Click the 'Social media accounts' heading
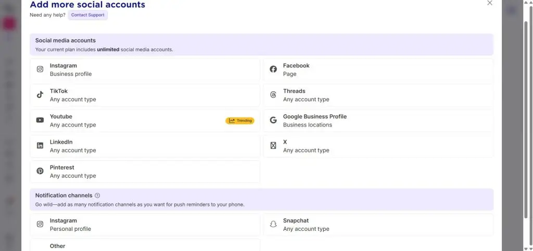533x251 pixels. 65,40
